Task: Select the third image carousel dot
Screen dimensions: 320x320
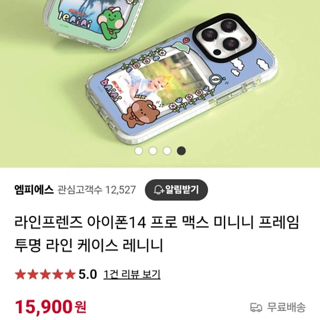Action: point(167,151)
